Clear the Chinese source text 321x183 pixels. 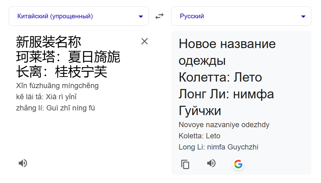tap(145, 41)
